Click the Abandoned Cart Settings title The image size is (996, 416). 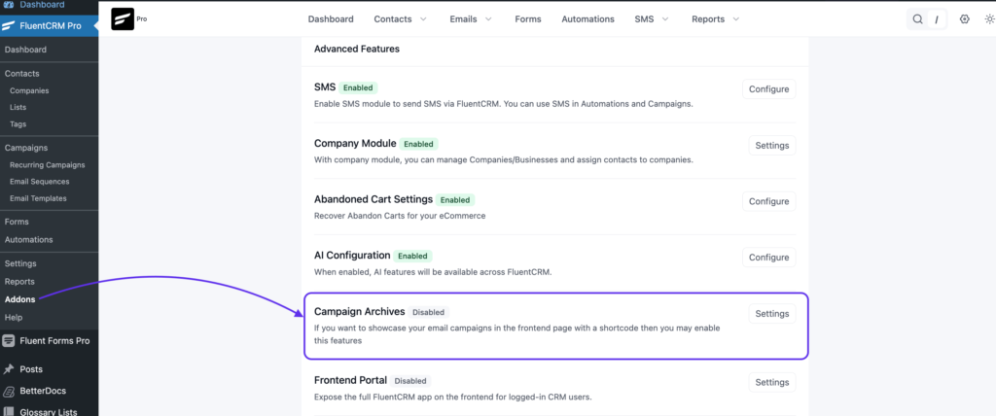click(373, 199)
